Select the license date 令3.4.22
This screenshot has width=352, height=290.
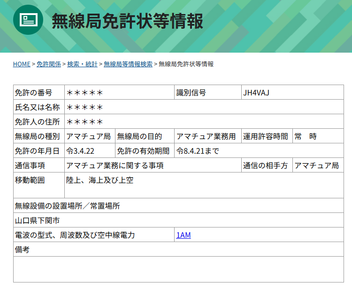point(81,151)
